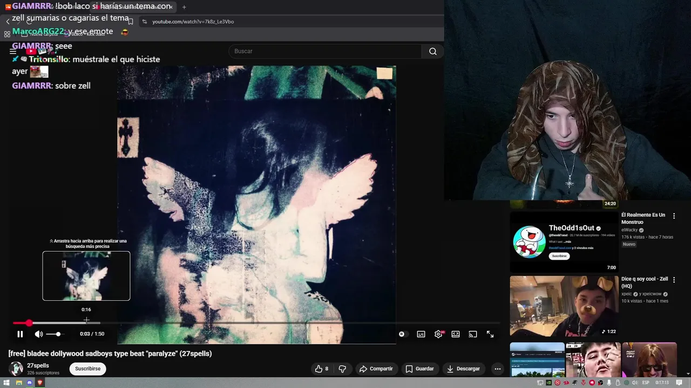
Task: Click the taskbar clock 0:17:13
Action: (x=662, y=383)
